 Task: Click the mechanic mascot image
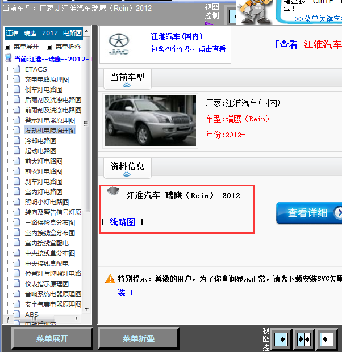(x=255, y=12)
